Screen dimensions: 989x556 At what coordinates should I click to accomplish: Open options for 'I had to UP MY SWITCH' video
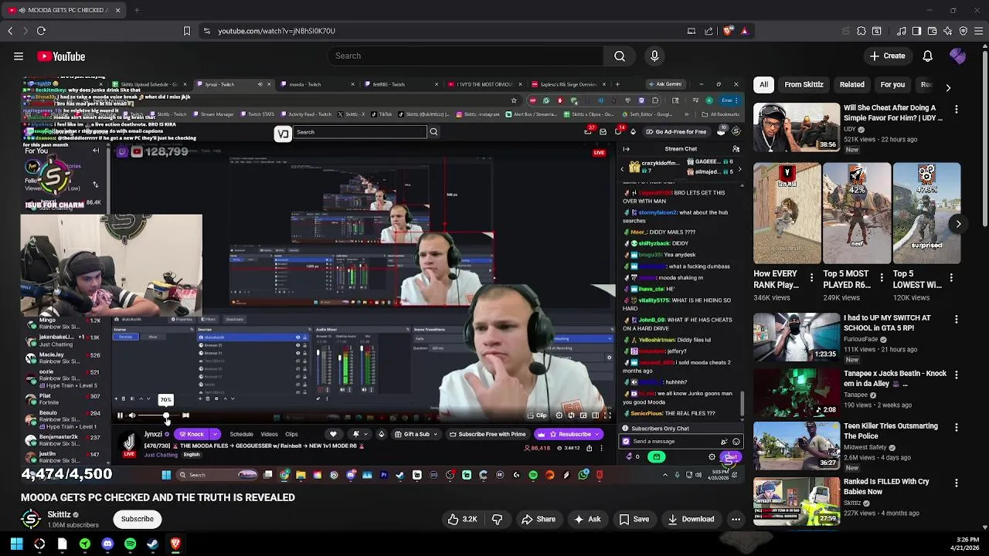tap(957, 319)
